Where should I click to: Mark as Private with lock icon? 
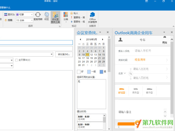coord(74,13)
